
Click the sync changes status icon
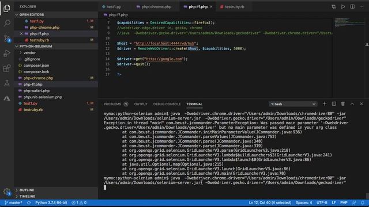tap(29, 202)
